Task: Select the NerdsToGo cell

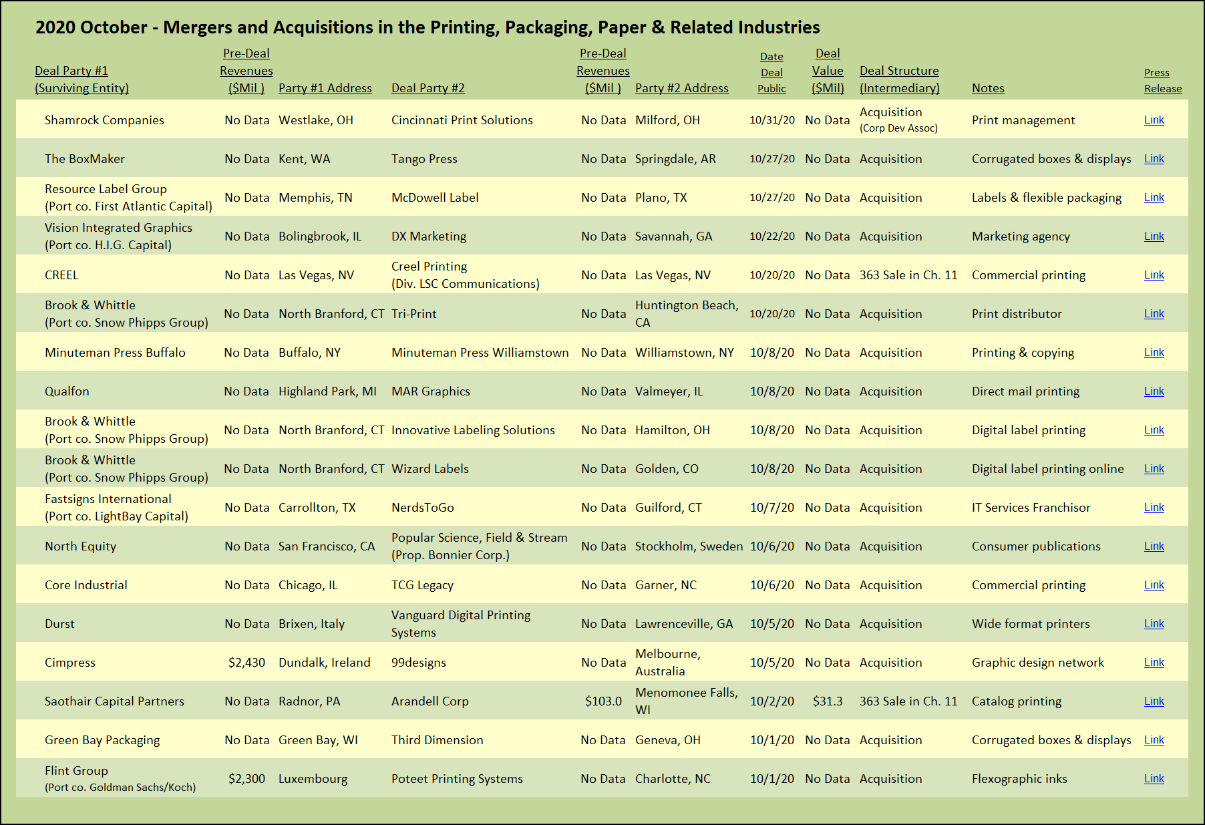Action: pyautogui.click(x=423, y=508)
